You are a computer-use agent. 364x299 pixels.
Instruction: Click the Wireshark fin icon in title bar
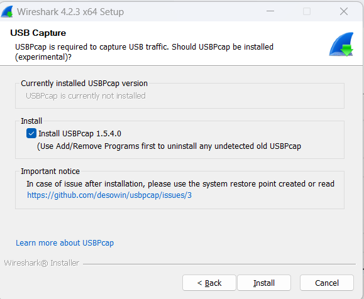pyautogui.click(x=7, y=11)
